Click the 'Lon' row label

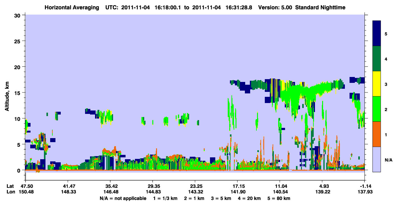(x=11, y=192)
